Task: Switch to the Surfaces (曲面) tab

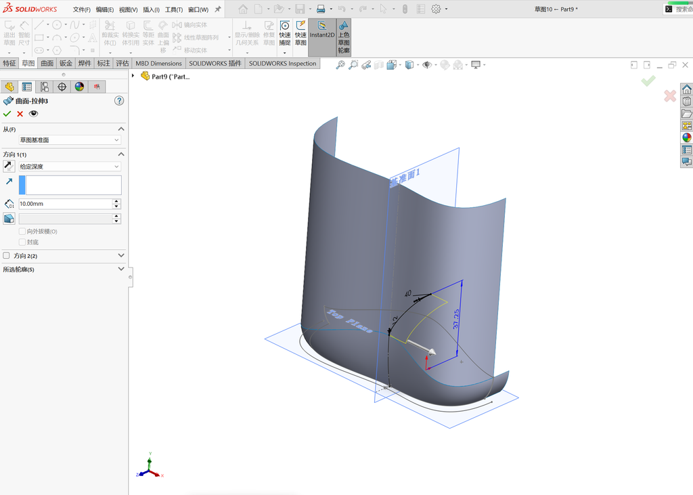Action: coord(47,63)
